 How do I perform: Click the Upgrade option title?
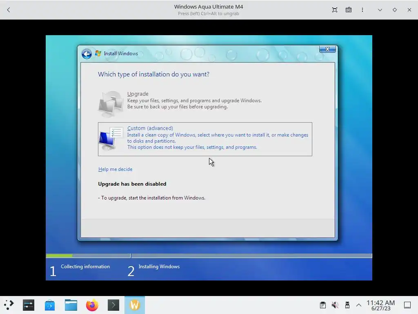(x=138, y=94)
